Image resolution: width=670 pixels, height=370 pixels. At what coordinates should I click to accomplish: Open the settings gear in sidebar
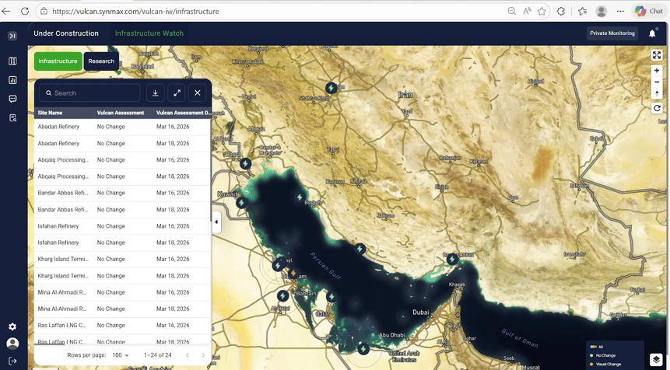point(12,327)
